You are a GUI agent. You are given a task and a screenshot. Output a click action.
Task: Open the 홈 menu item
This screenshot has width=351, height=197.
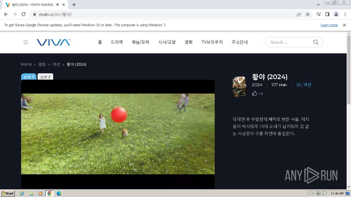(100, 42)
